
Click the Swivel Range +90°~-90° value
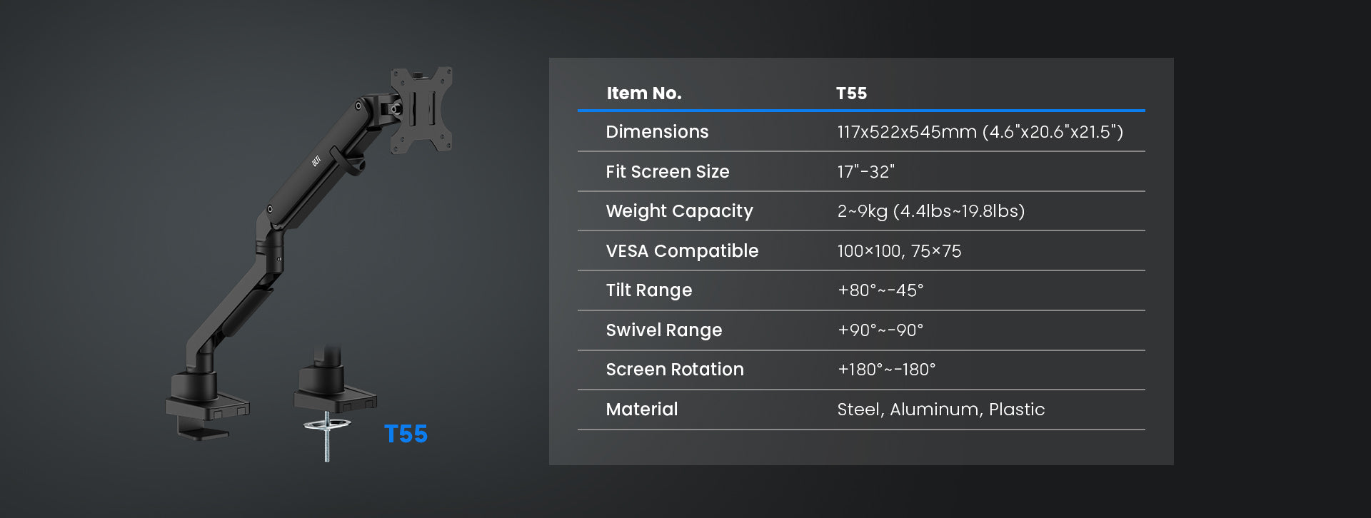[880, 330]
